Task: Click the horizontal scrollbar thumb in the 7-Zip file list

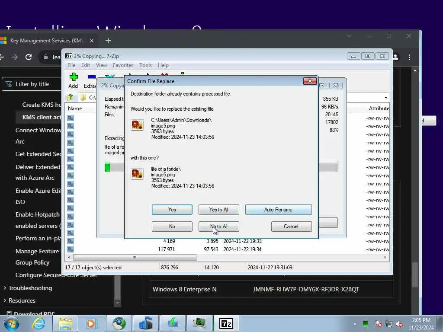Action: click(135, 258)
